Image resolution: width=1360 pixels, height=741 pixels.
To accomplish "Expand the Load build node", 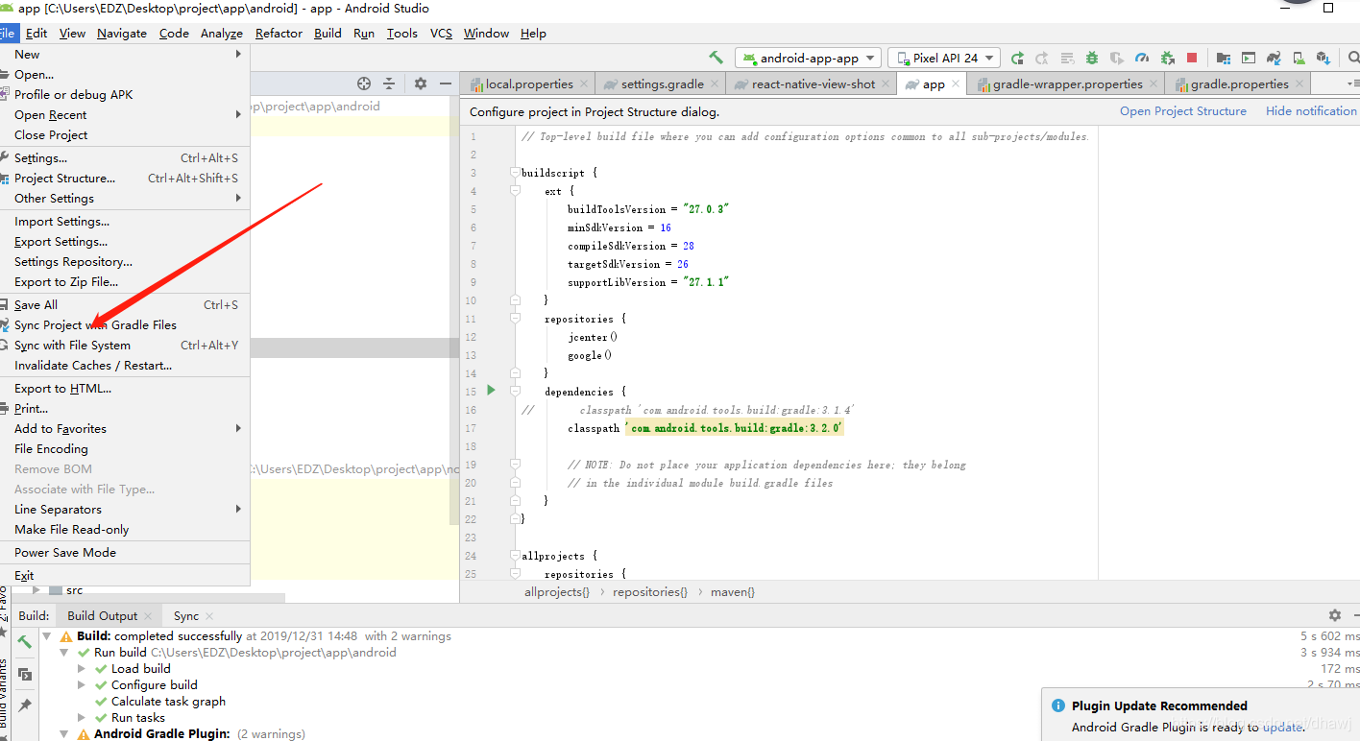I will click(82, 669).
